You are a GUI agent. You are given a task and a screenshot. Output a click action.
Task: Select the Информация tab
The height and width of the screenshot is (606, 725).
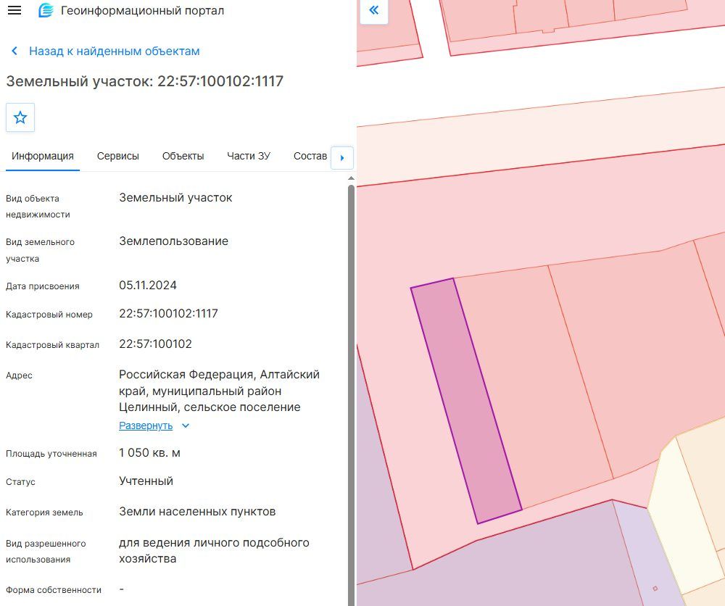[x=43, y=157]
